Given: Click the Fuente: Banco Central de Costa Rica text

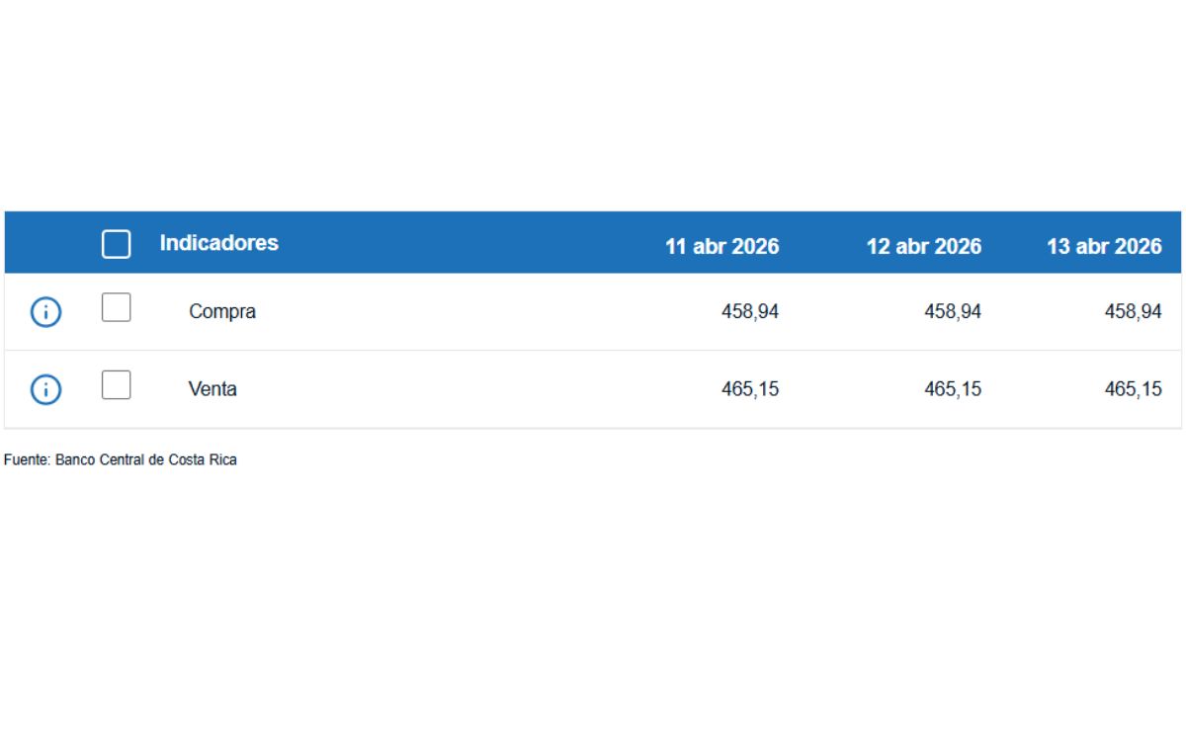Looking at the screenshot, I should pos(120,458).
